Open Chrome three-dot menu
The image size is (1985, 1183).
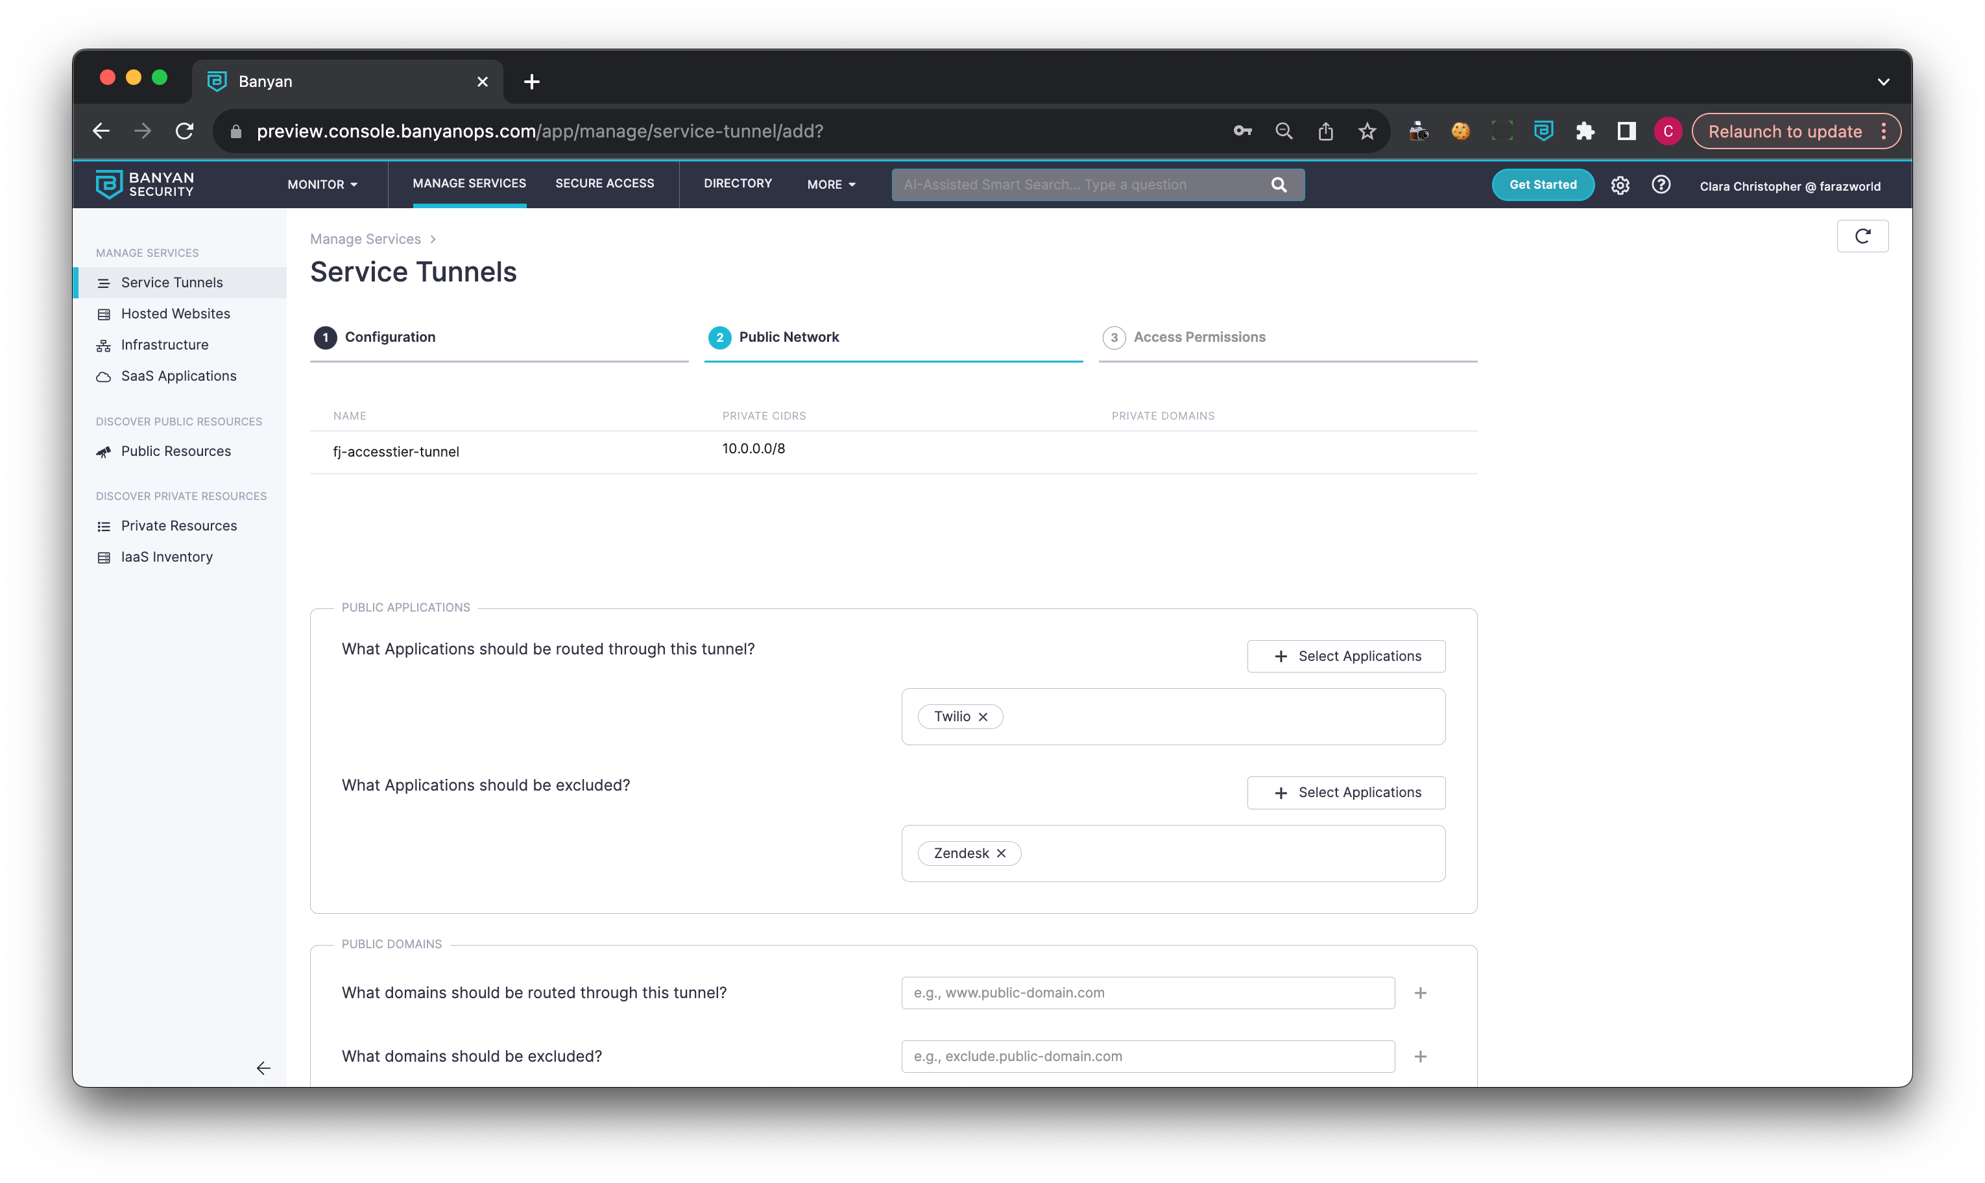1883,131
